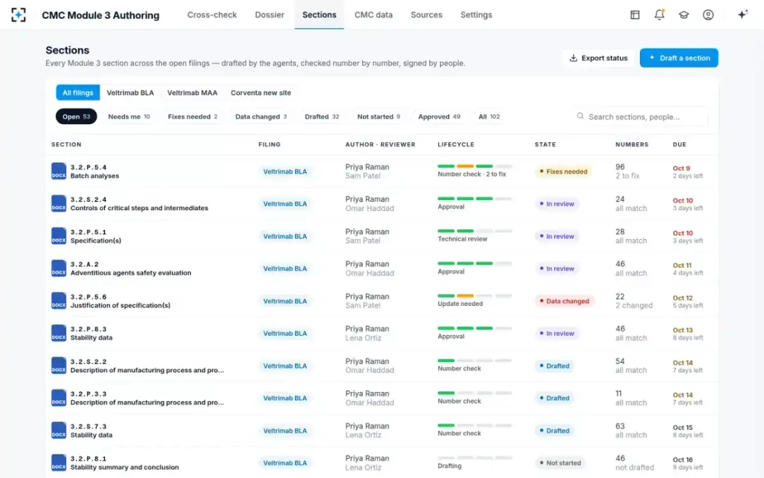Click the DOCX icon for 3.2.A.2
The height and width of the screenshot is (478, 764).
click(x=59, y=268)
